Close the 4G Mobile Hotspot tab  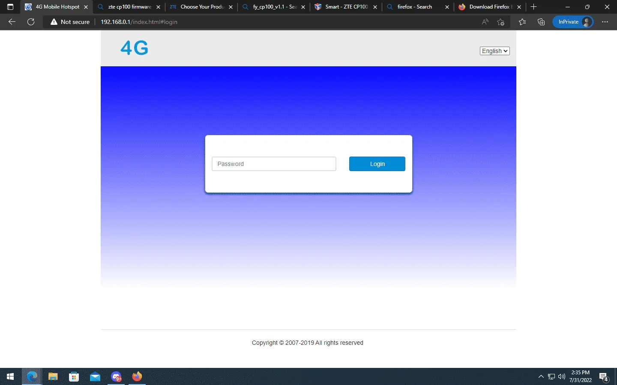point(86,7)
